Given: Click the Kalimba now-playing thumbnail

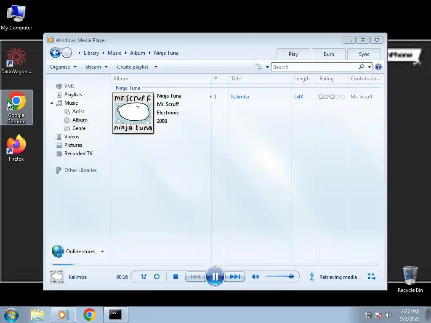Looking at the screenshot, I should click(57, 277).
